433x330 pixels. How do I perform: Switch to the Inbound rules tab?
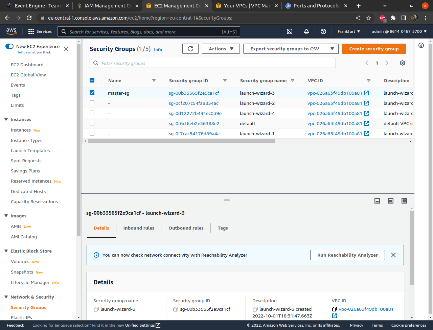coord(139,228)
